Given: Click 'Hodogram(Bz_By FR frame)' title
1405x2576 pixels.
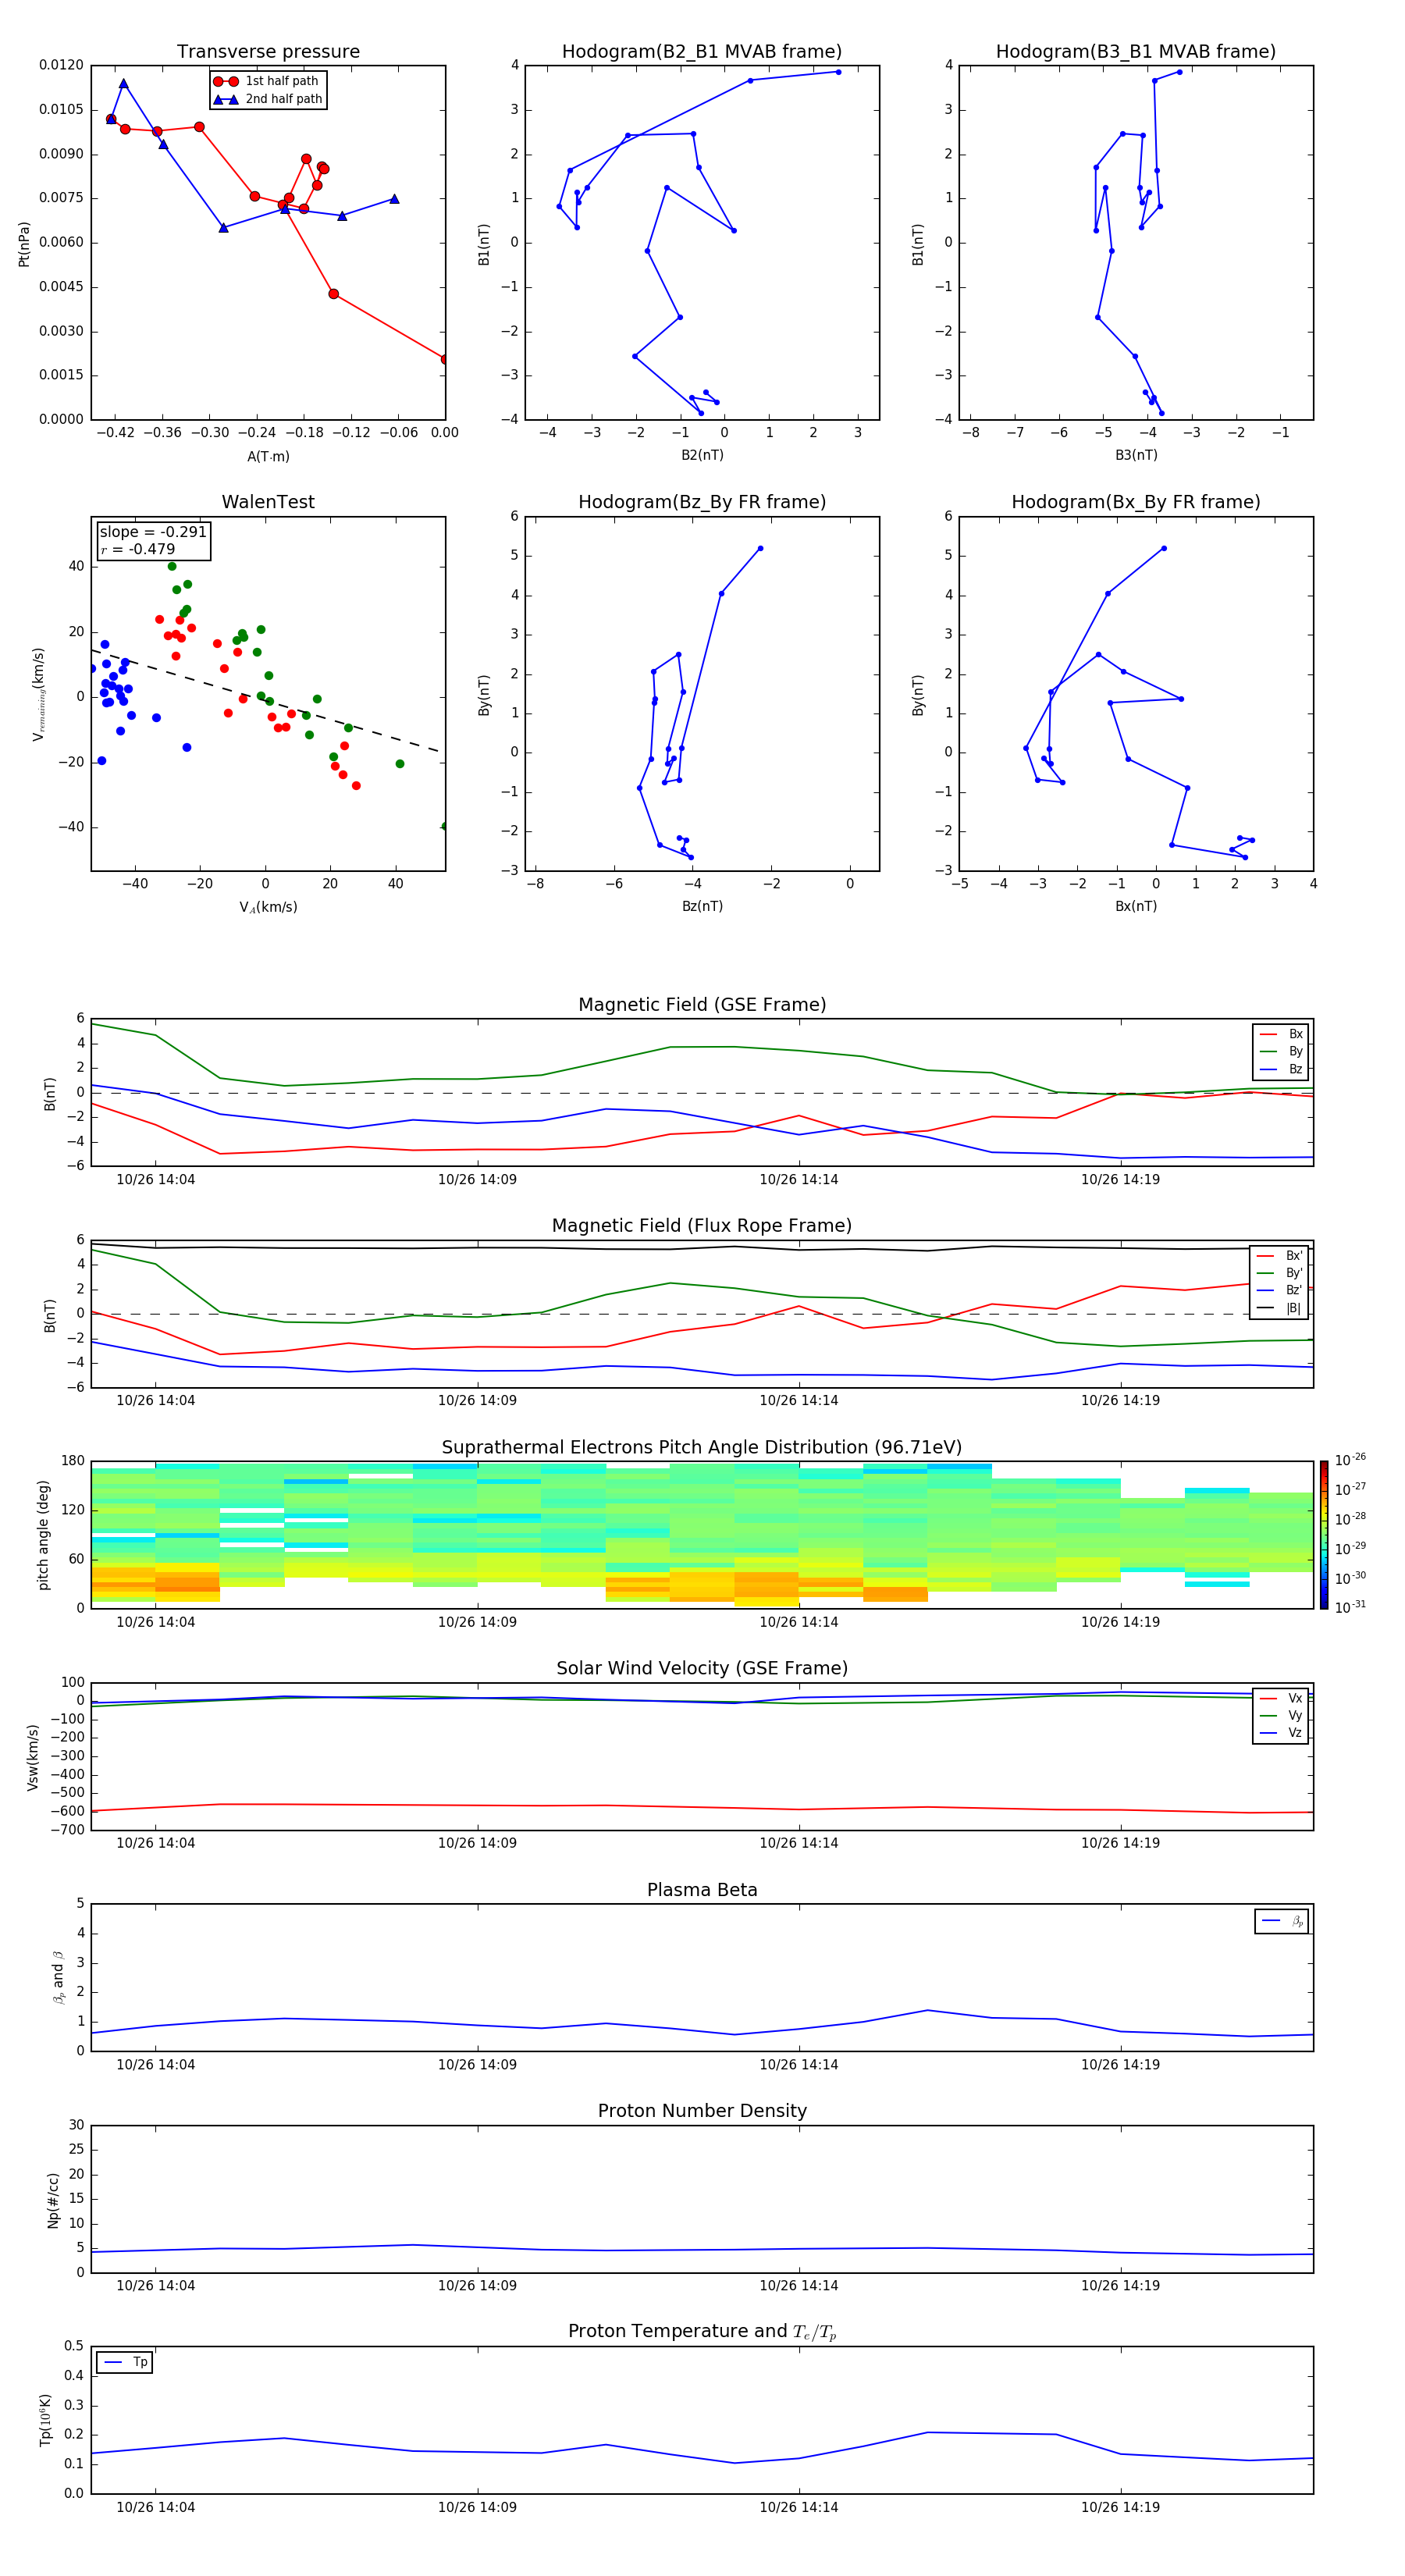Looking at the screenshot, I should click(702, 502).
